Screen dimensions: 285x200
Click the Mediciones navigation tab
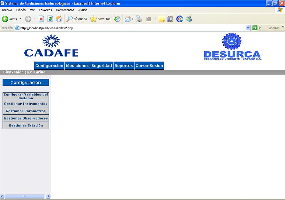77,66
